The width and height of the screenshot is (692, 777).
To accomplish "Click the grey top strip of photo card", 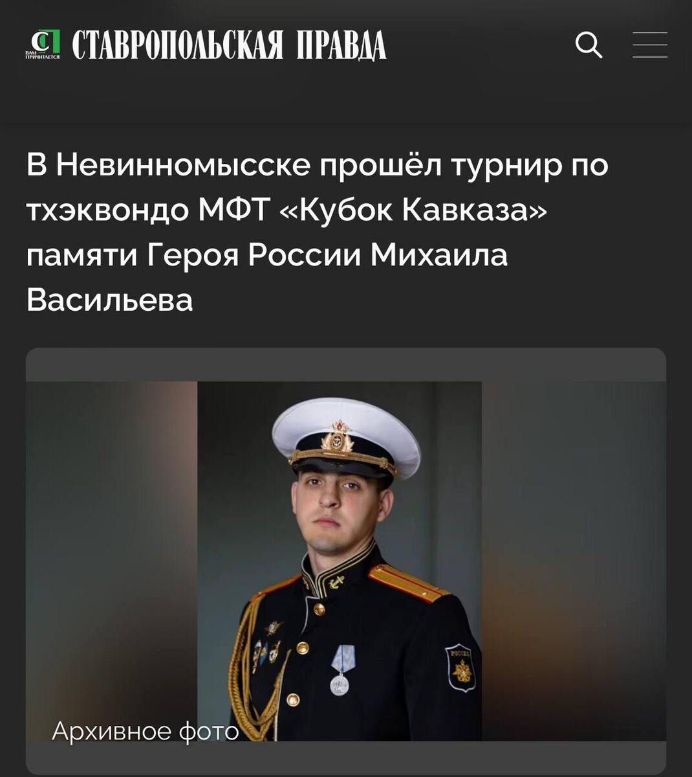I will 346,365.
